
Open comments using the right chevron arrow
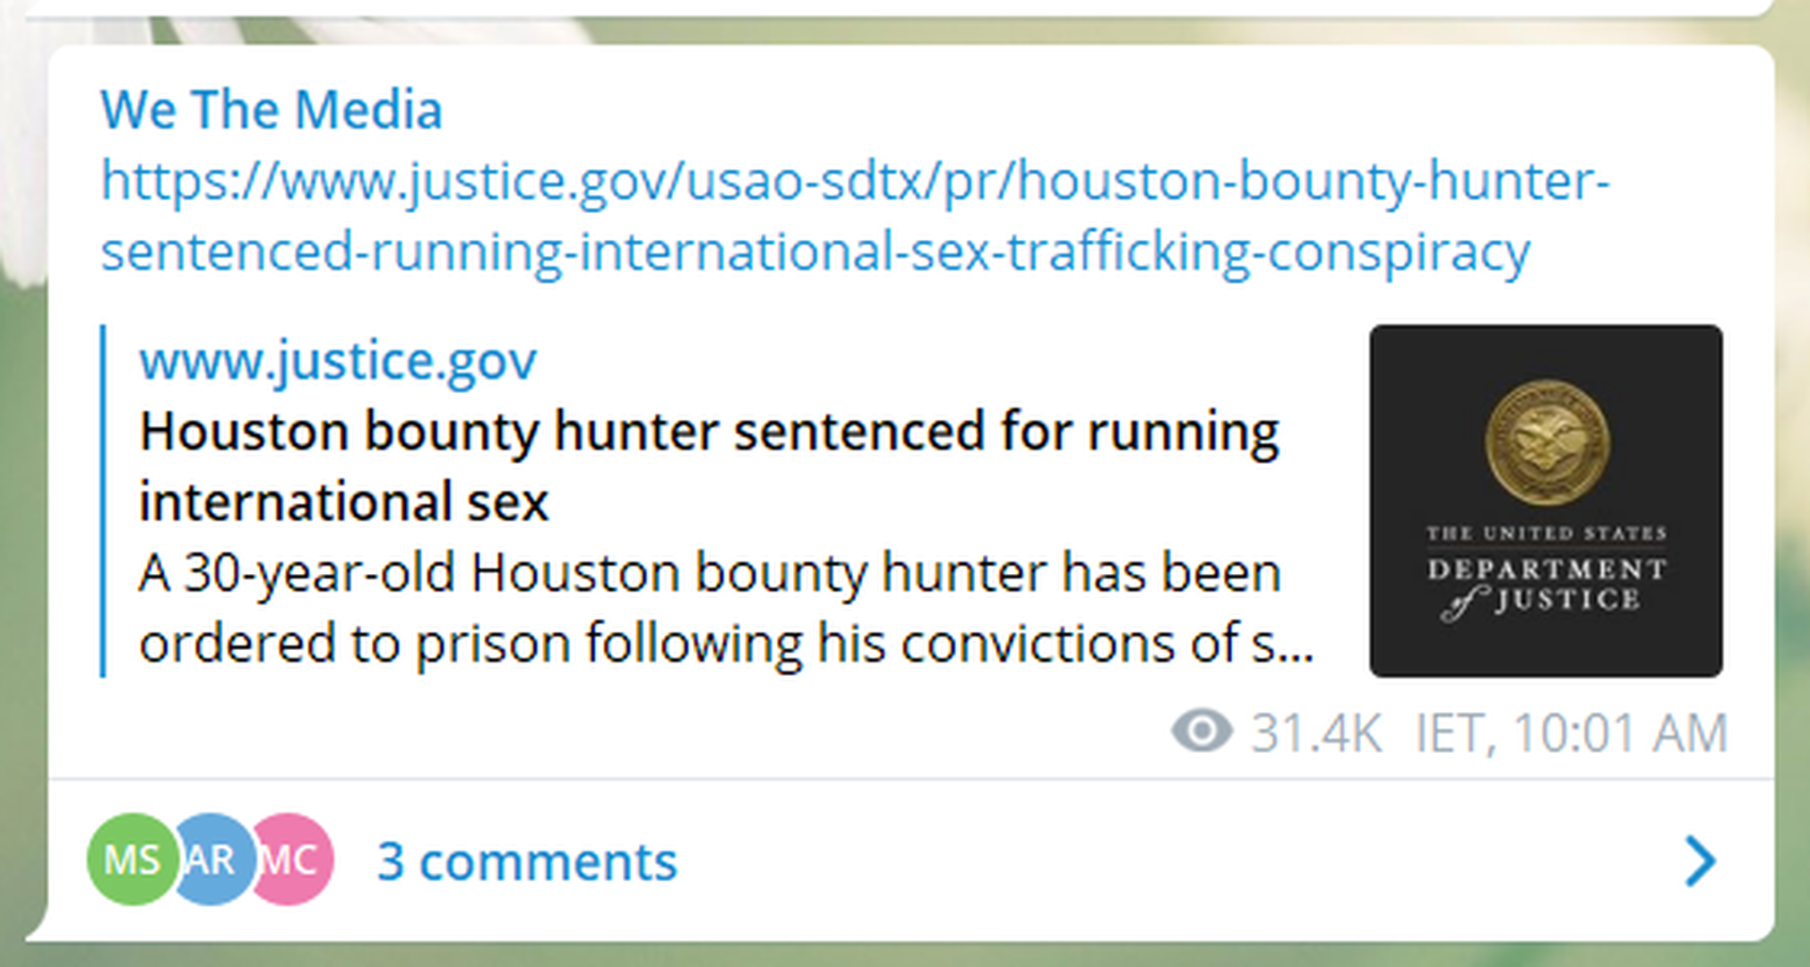tap(1699, 861)
